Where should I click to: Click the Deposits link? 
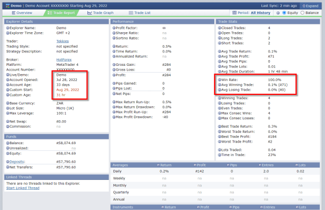17,162
